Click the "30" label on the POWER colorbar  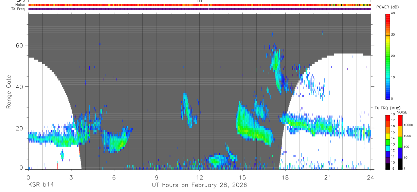point(393,35)
